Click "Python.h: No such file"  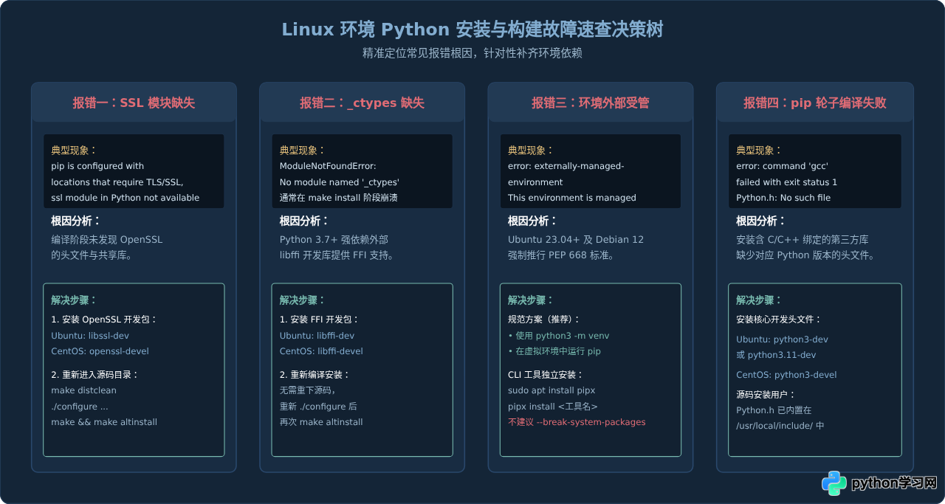(x=783, y=198)
